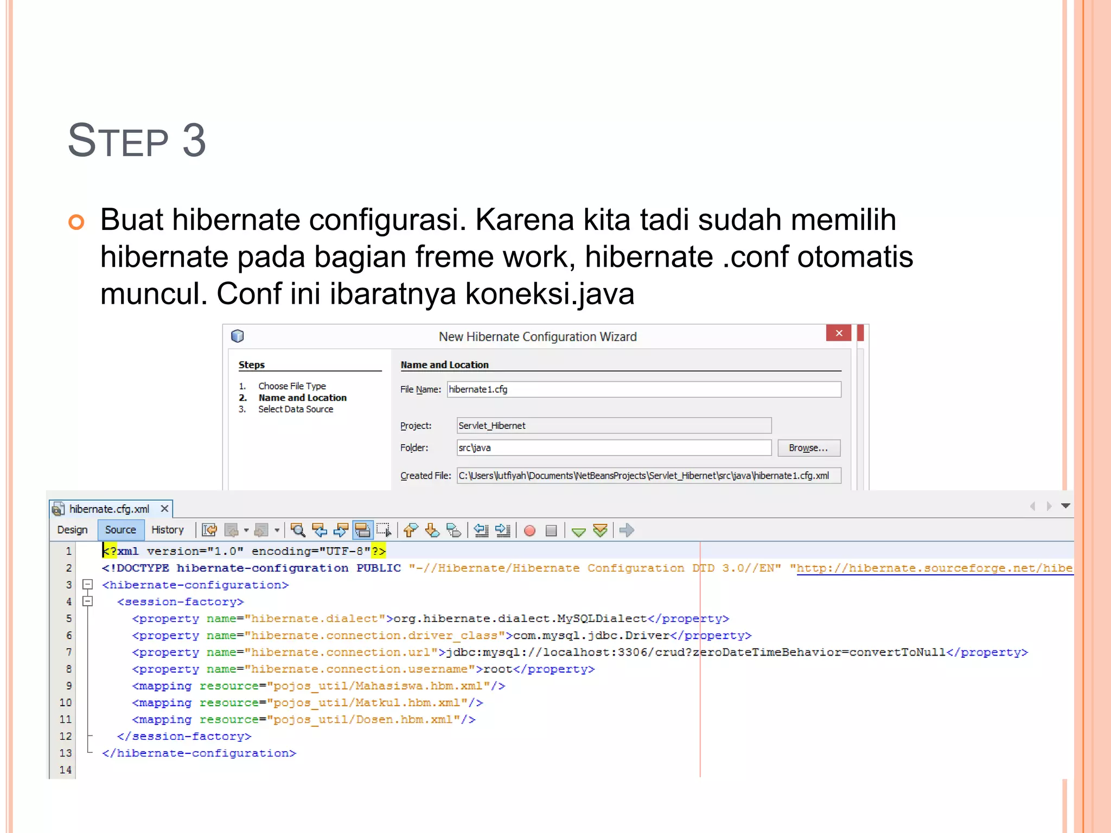This screenshot has height=833, width=1111.
Task: Click the Dosen.hbm.xml mapping line
Action: click(x=304, y=719)
